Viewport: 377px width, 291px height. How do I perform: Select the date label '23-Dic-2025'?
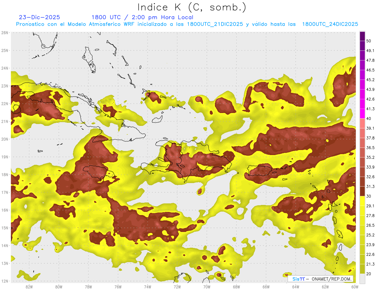tap(39, 17)
